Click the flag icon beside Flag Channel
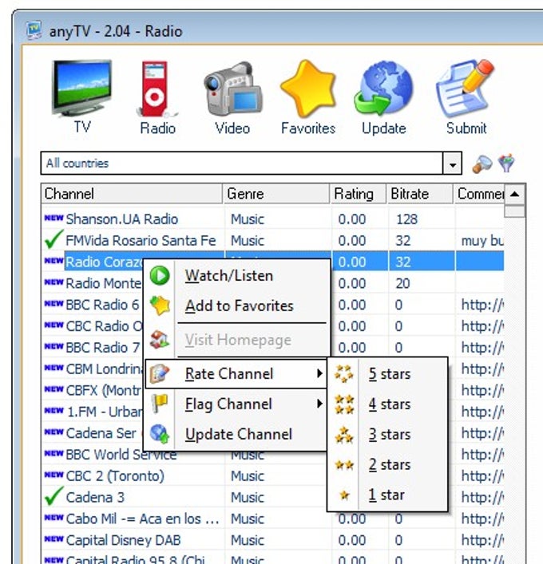 [160, 404]
